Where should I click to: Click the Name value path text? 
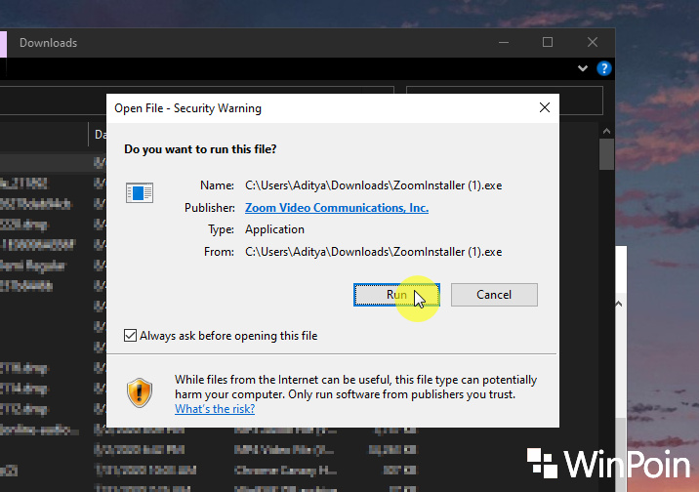click(373, 185)
